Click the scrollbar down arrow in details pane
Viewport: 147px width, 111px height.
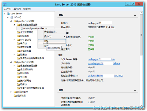141,105
